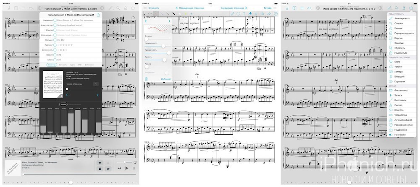Viewport: 420px width, 187px height.
Task: Choose Настройки from tools menu
Action: point(402,135)
